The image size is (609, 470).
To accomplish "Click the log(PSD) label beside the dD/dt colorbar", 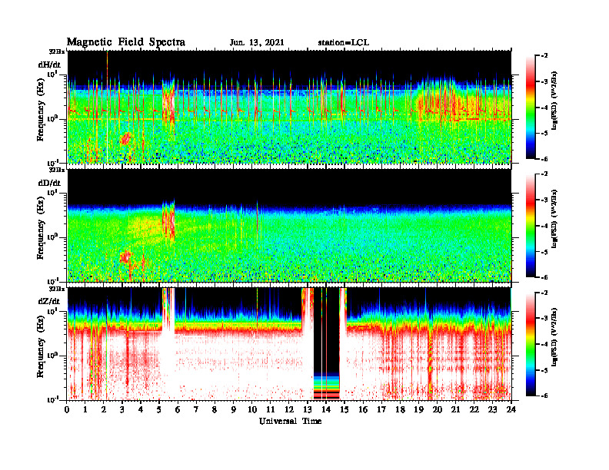I will pos(554,219).
